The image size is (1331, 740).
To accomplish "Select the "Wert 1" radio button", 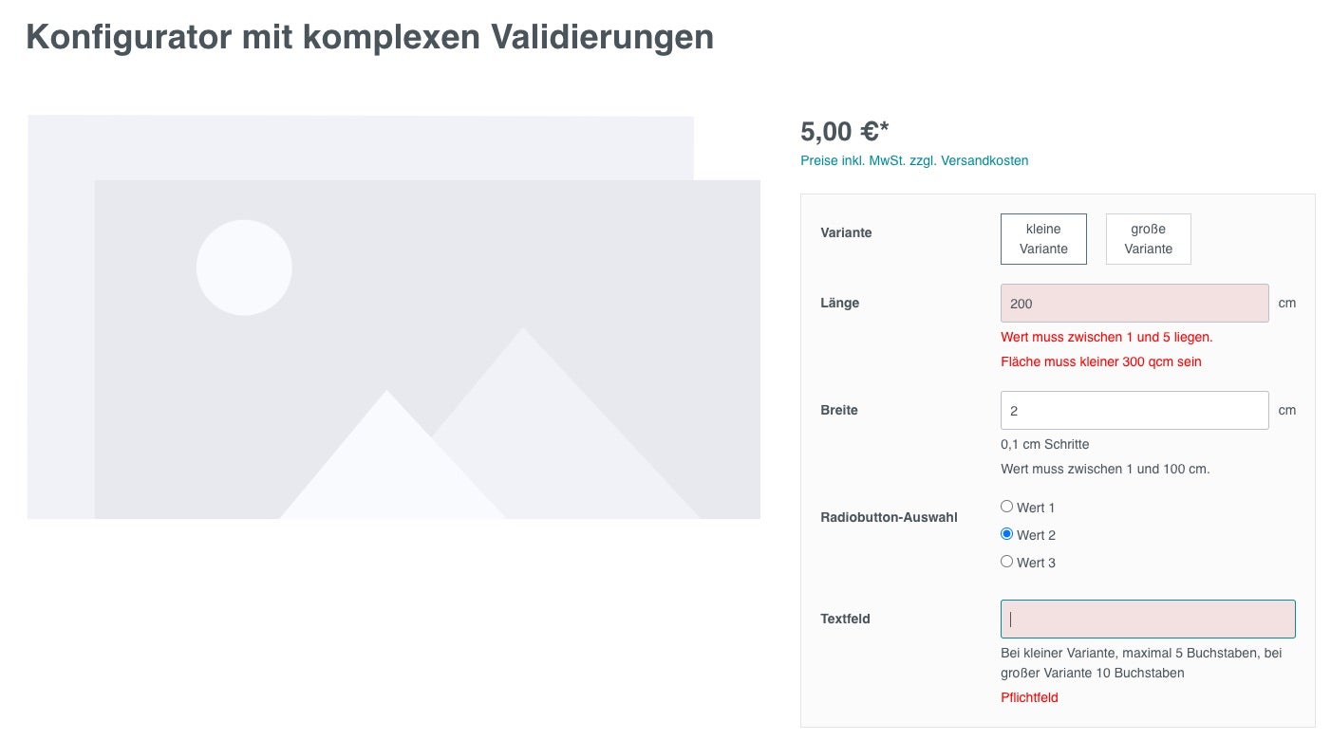I will click(x=1007, y=507).
